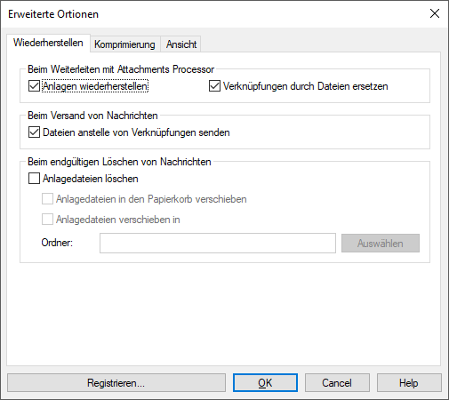This screenshot has width=449, height=400.
Task: Open Help for this dialog
Action: coord(409,383)
